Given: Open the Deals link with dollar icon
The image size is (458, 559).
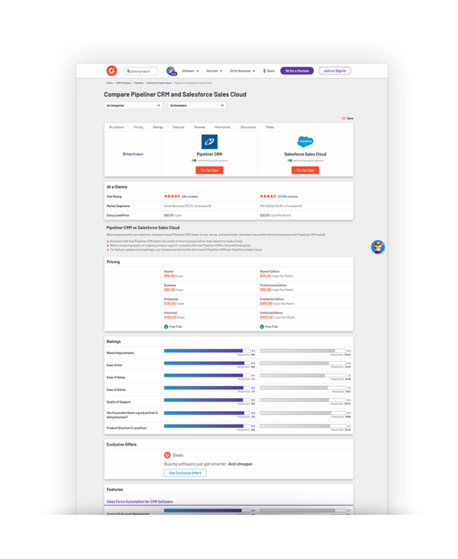Looking at the screenshot, I should coord(269,71).
